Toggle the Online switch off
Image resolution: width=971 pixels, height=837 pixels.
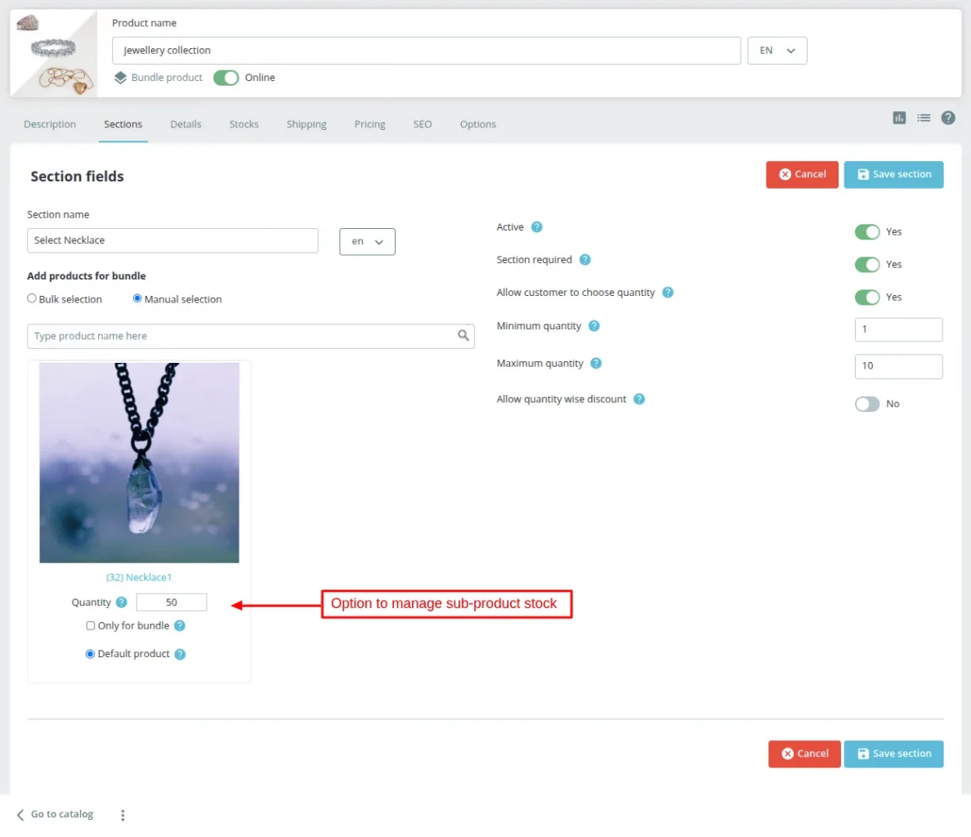226,78
